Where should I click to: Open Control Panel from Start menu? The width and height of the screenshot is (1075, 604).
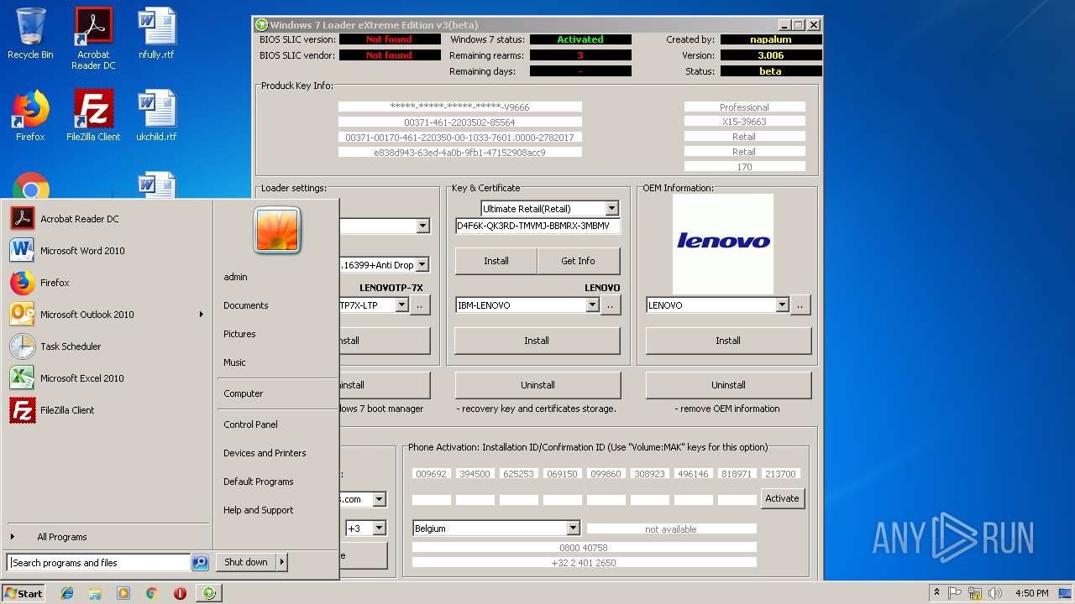(250, 424)
